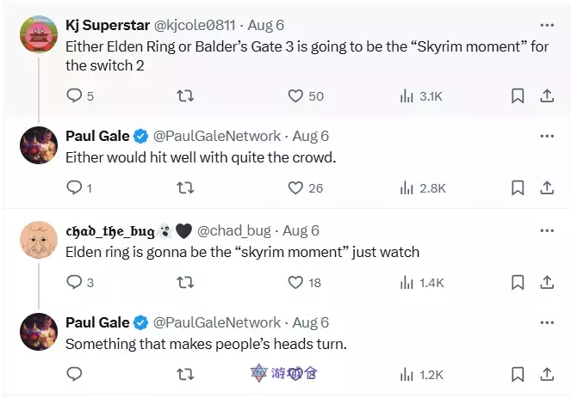This screenshot has width=571, height=398.
Task: Like chad_the_bug's tweet with 18 likes
Action: pyautogui.click(x=295, y=281)
